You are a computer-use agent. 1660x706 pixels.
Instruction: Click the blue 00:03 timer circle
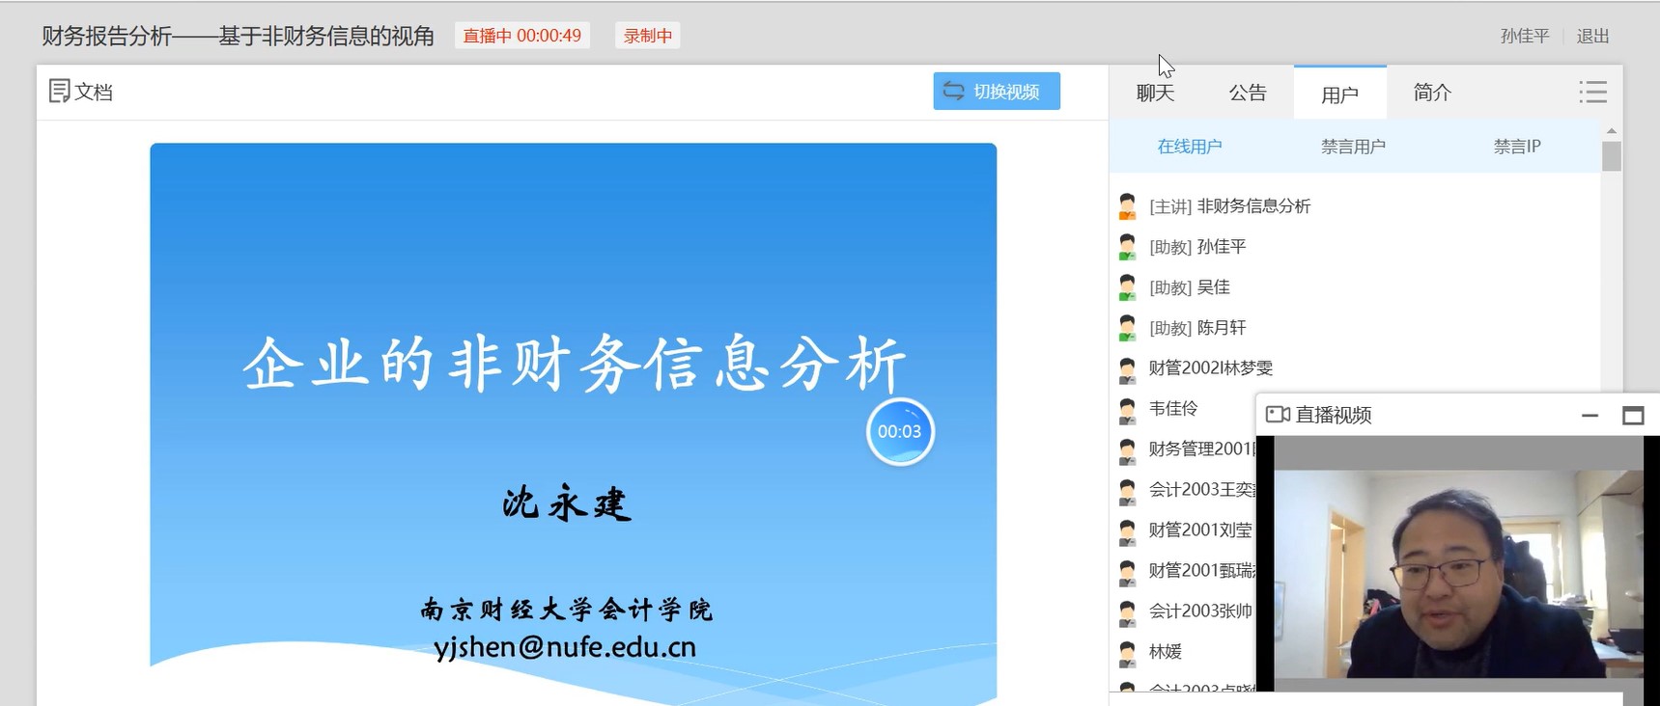tap(899, 432)
